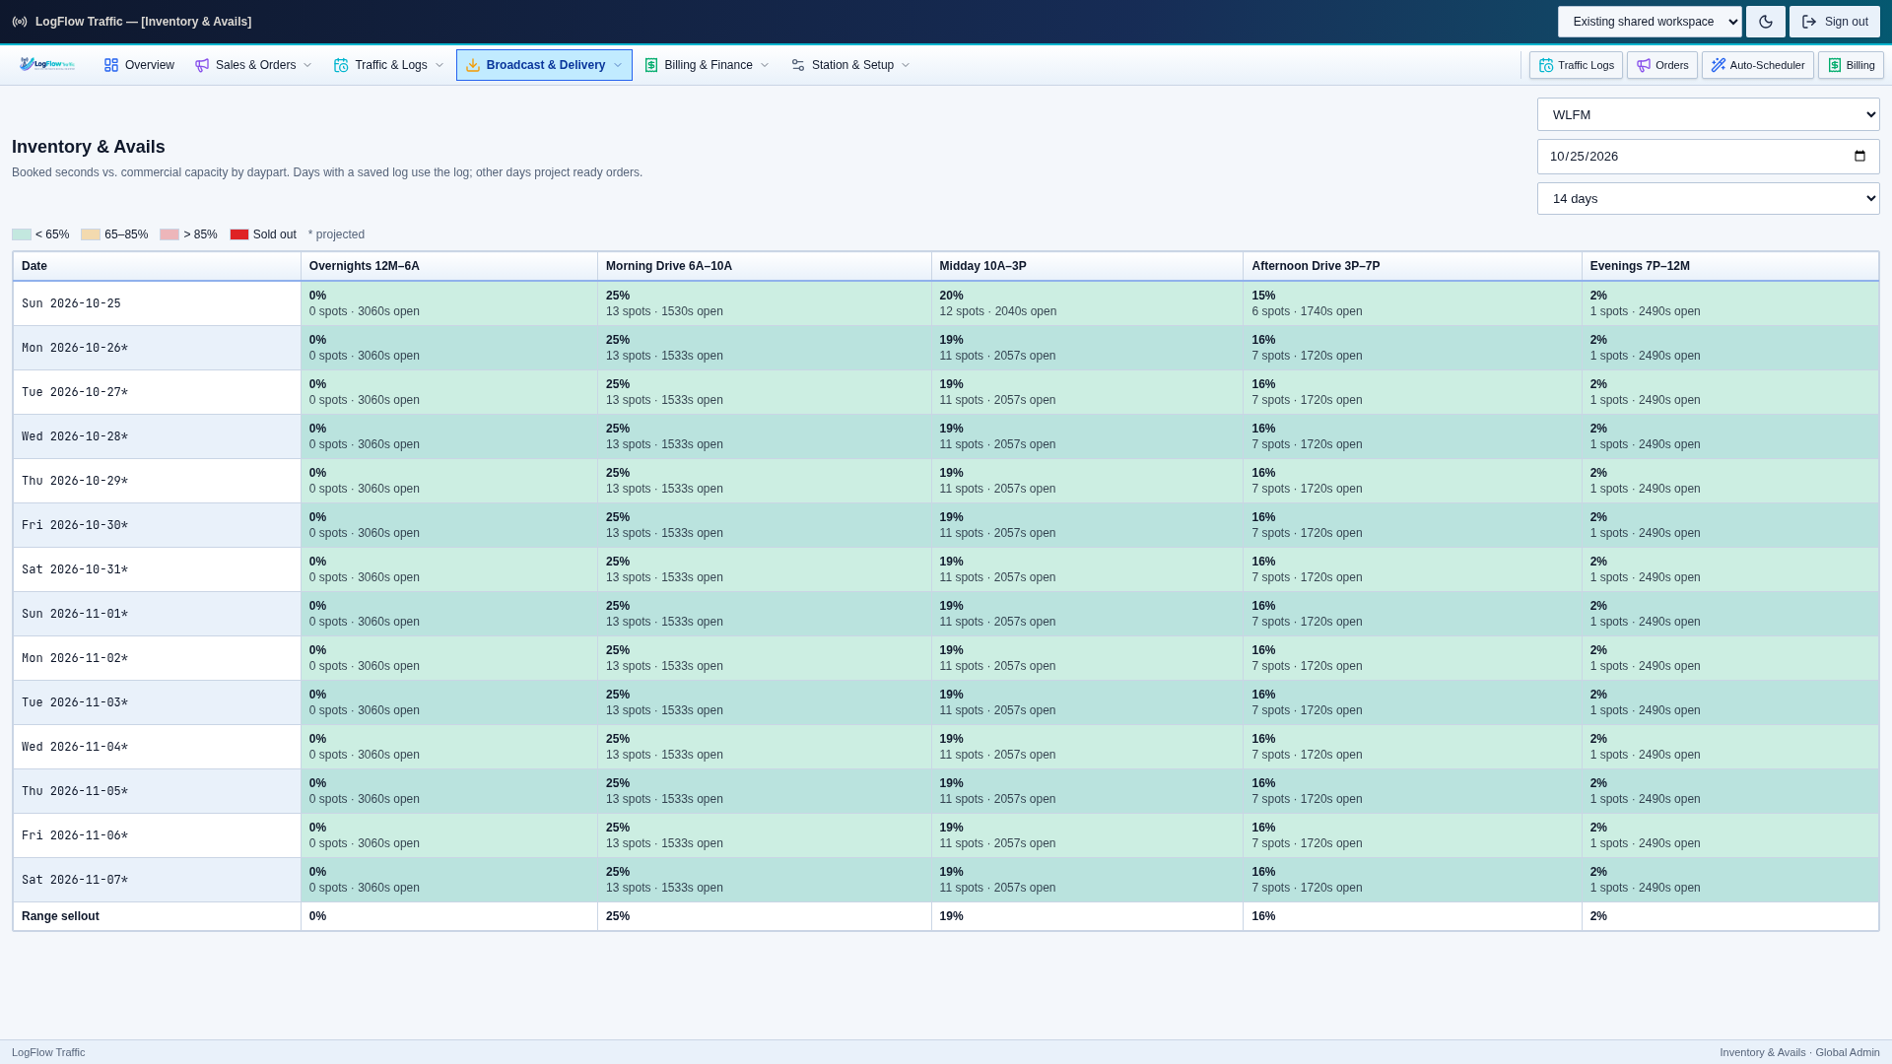Click the red Sold out legend swatch

[x=239, y=234]
